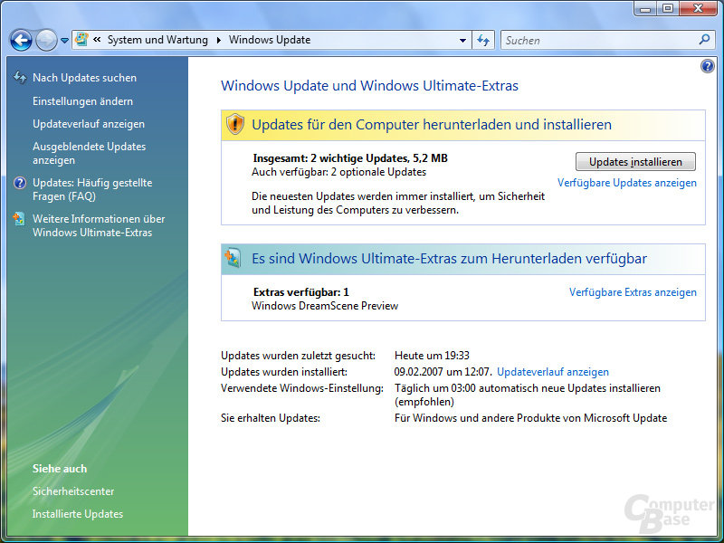The height and width of the screenshot is (543, 724).
Task: Click the Ultimate-Extras icon in the teal banner
Action: point(233,258)
